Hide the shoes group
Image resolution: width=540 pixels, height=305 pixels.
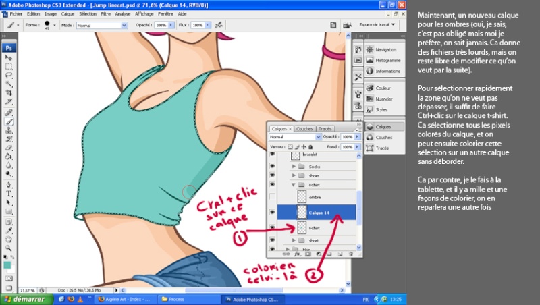tap(273, 175)
